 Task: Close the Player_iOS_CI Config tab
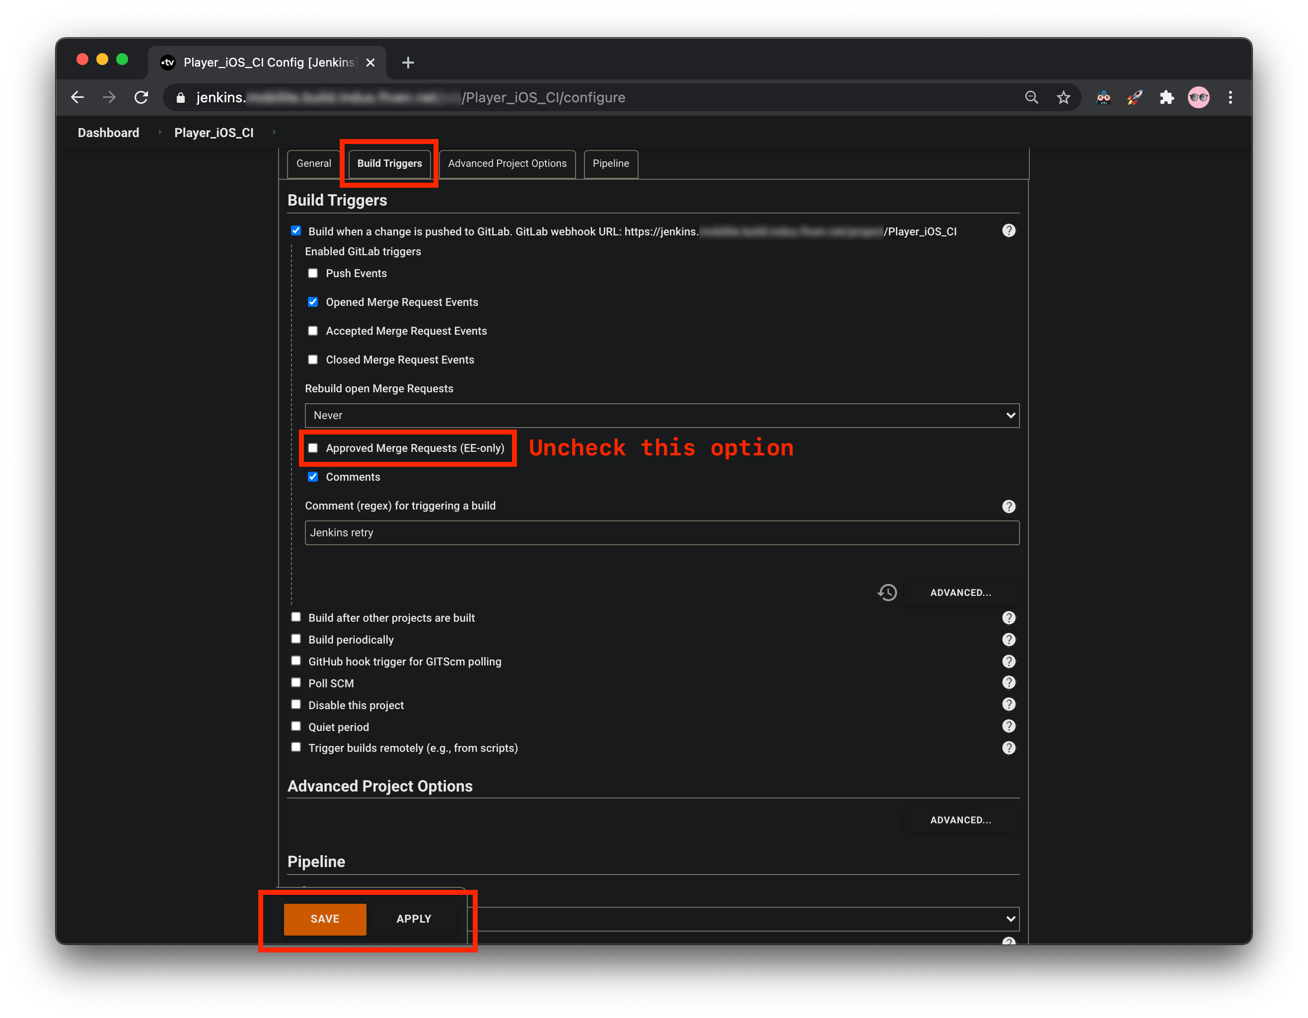point(371,62)
